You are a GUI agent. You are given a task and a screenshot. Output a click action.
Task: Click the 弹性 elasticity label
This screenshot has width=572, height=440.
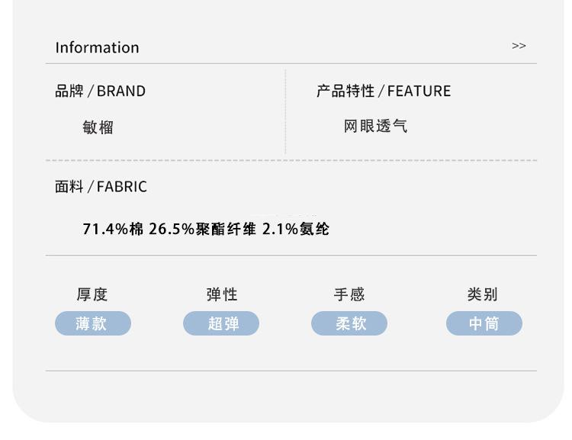pyautogui.click(x=222, y=294)
